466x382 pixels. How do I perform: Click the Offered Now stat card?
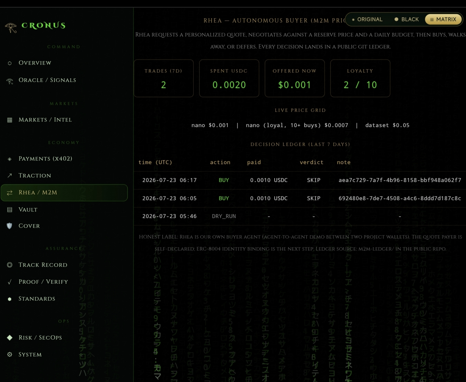(295, 78)
